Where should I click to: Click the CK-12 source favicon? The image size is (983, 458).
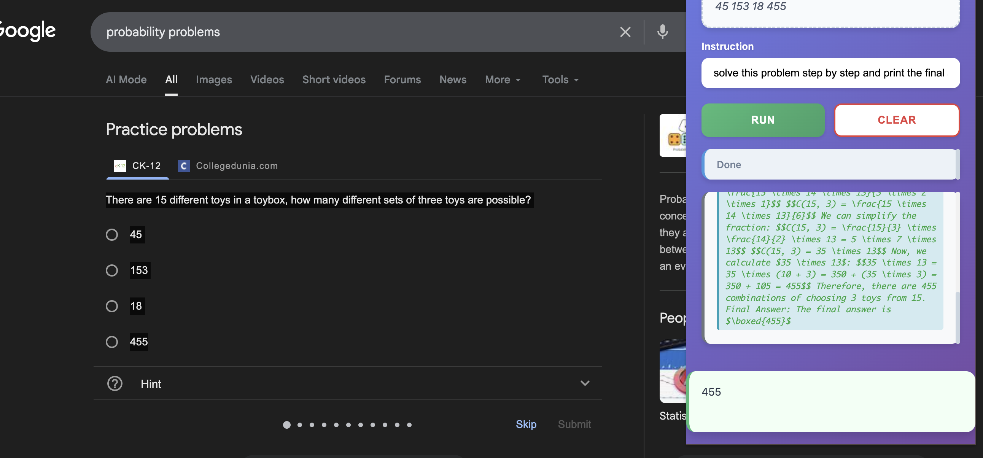pyautogui.click(x=120, y=165)
